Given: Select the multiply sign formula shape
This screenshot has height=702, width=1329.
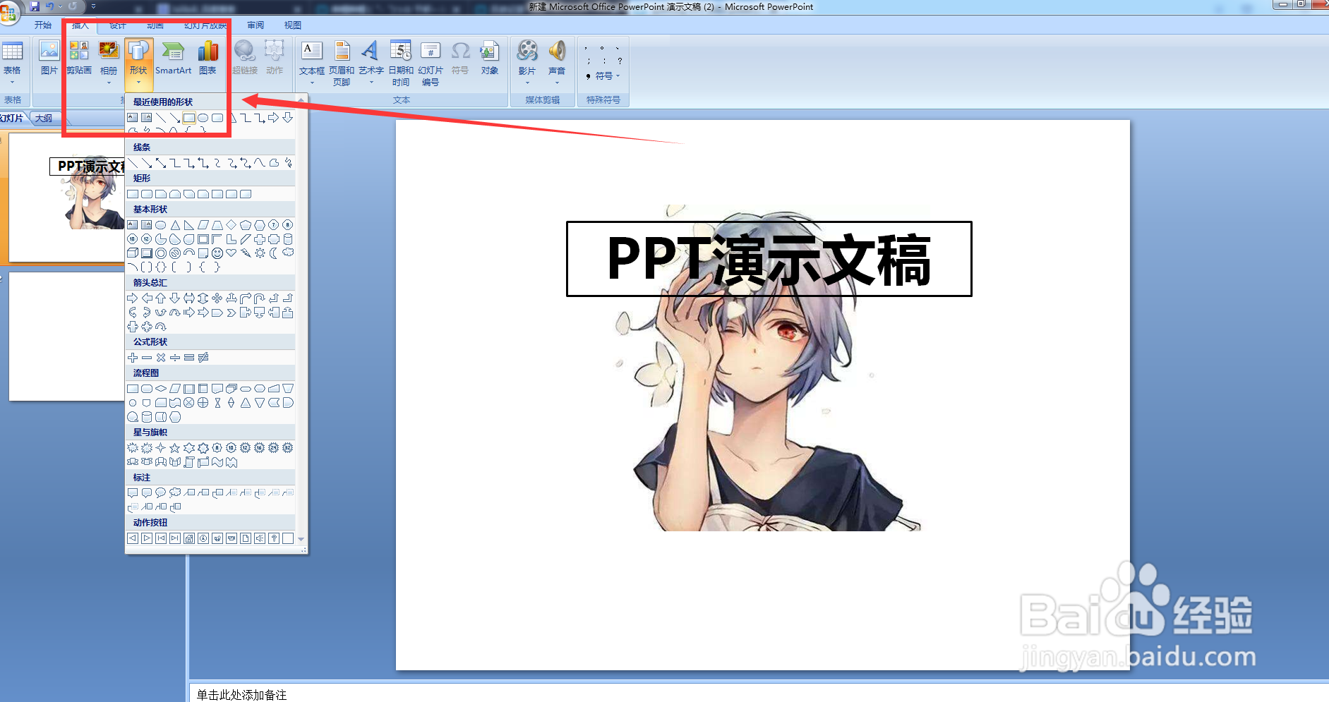Looking at the screenshot, I should [161, 358].
